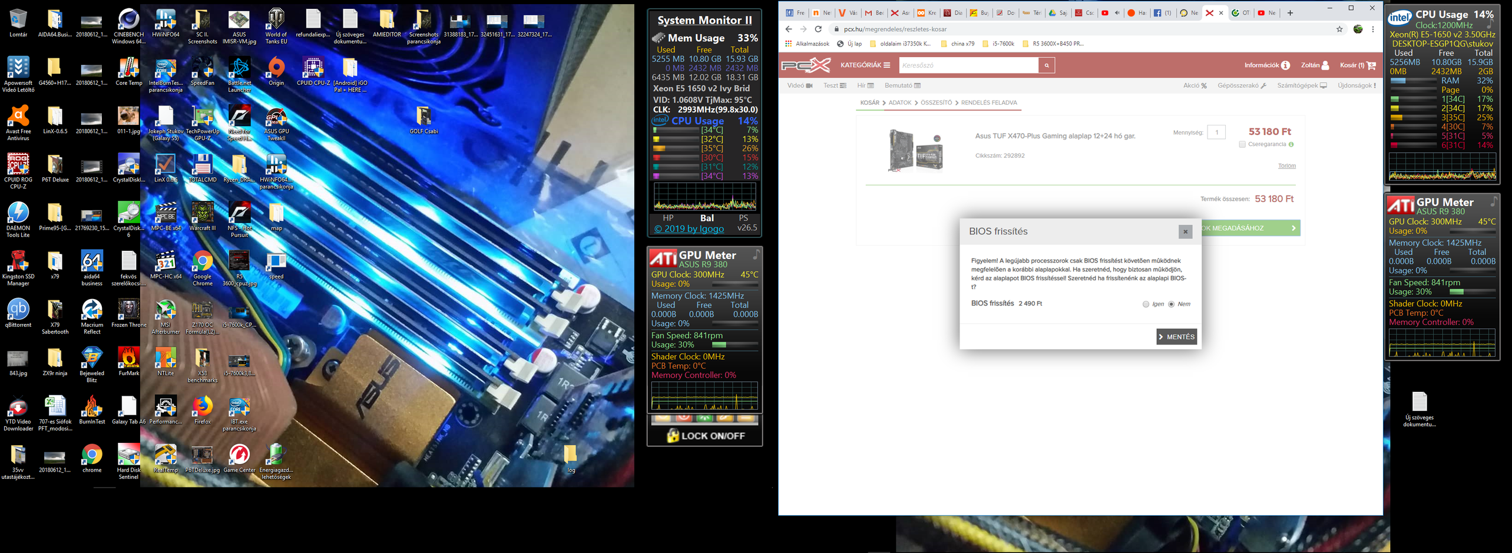Switch to the Gmail browser tab

(x=874, y=13)
